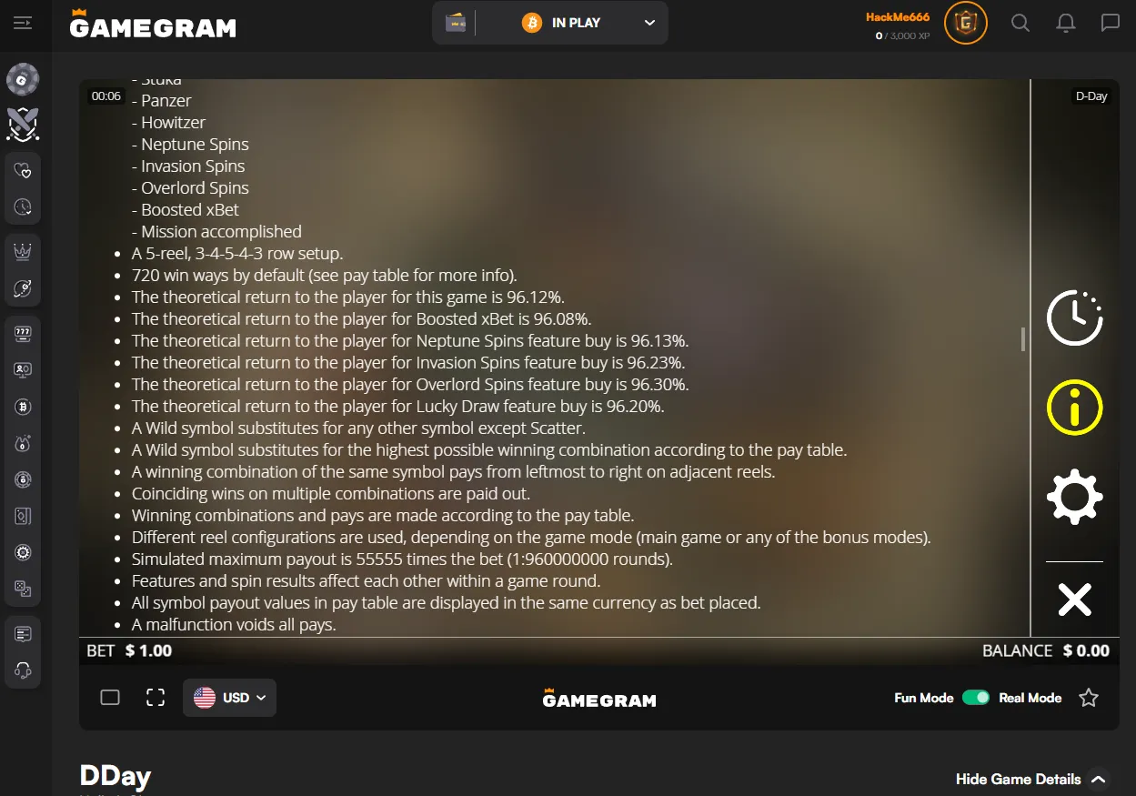This screenshot has height=796, width=1136.
Task: Open the search magnifier in the header
Action: pyautogui.click(x=1020, y=23)
